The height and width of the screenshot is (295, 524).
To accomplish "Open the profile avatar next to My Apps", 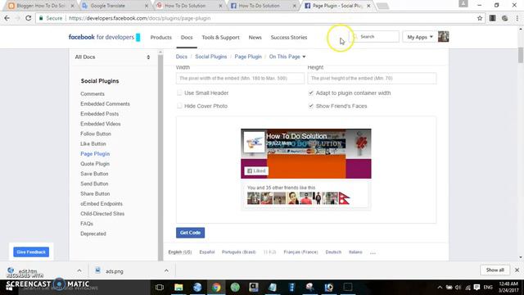I will [x=444, y=37].
